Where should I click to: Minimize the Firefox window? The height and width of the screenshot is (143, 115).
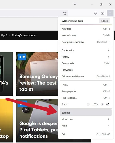tap(92, 4)
